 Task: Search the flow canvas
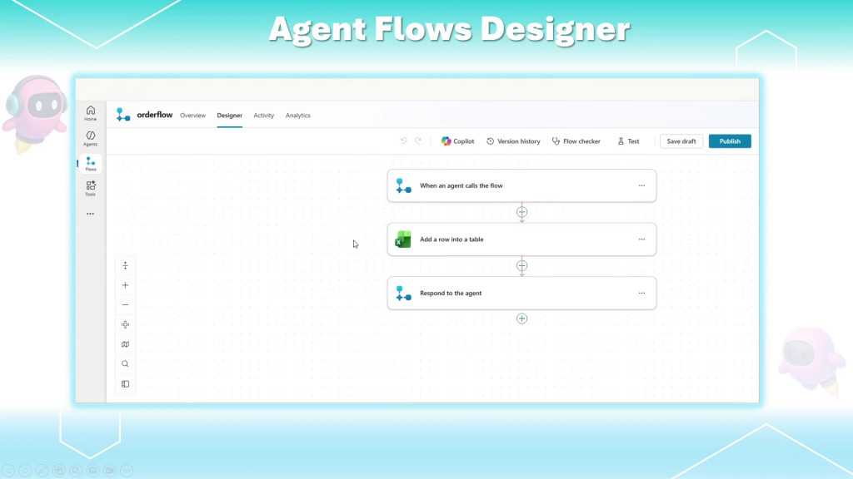point(125,364)
